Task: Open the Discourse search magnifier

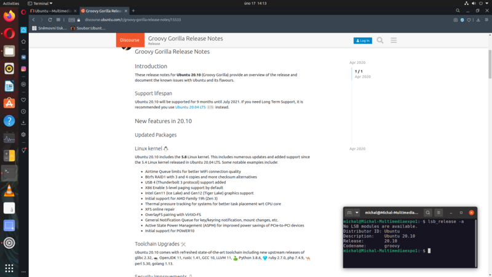Action: coord(380,40)
